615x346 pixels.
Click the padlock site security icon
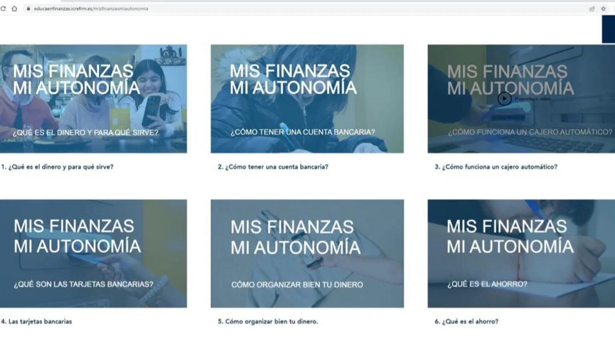(28, 8)
